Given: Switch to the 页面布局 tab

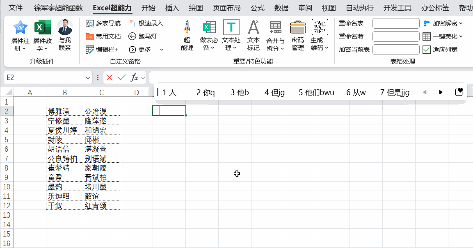Looking at the screenshot, I should tap(226, 8).
